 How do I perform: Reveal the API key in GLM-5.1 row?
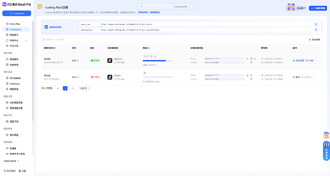pos(248,59)
